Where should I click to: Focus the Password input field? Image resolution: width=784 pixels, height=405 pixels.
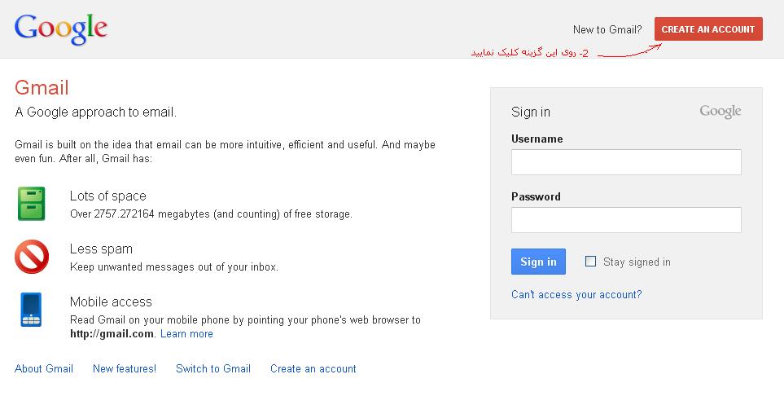625,220
